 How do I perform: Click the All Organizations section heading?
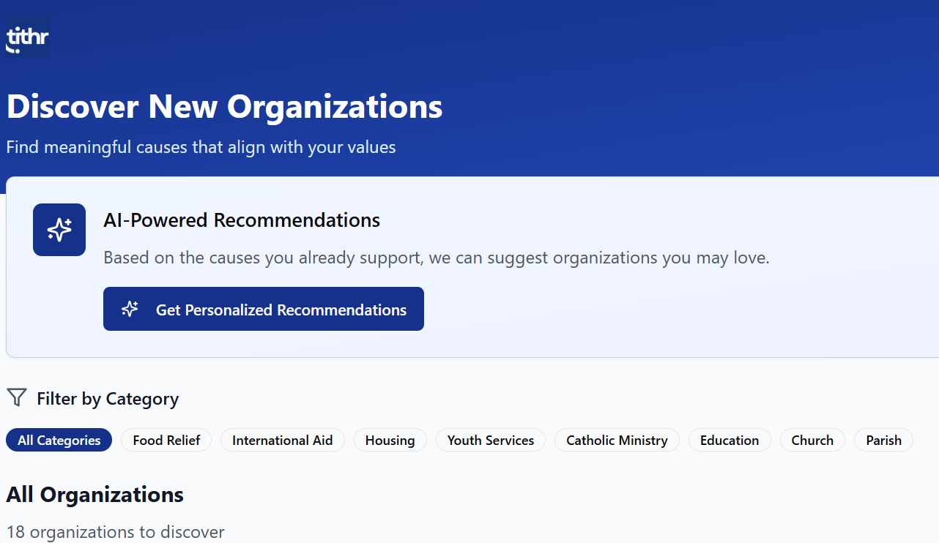click(x=94, y=495)
